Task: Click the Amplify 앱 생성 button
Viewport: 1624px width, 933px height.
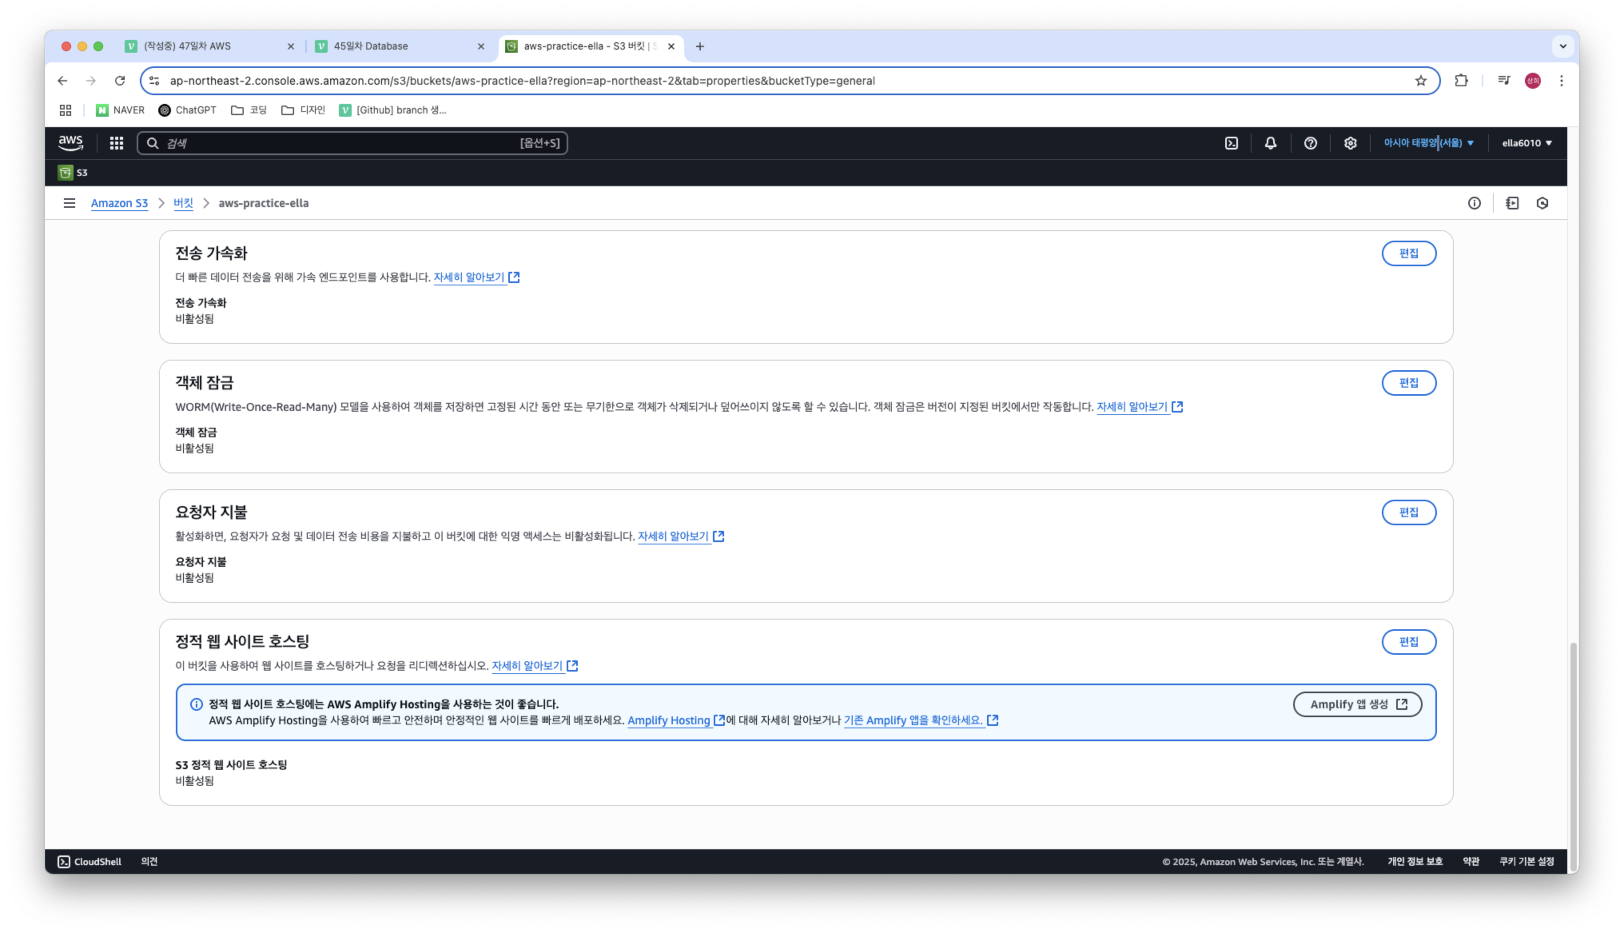Action: [1357, 704]
